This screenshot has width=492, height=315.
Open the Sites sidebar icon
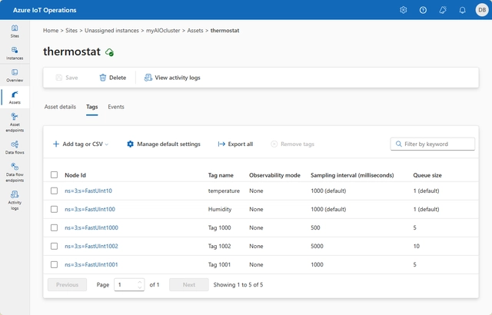point(15,31)
